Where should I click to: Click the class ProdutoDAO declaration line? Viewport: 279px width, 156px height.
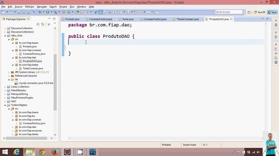pos(102,36)
